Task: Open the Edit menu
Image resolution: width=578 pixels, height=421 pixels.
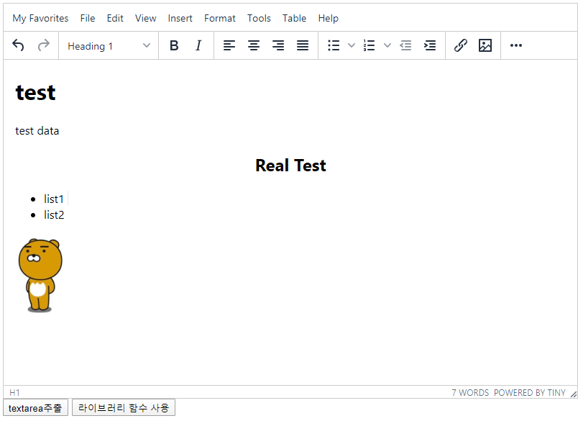Action: (x=115, y=18)
